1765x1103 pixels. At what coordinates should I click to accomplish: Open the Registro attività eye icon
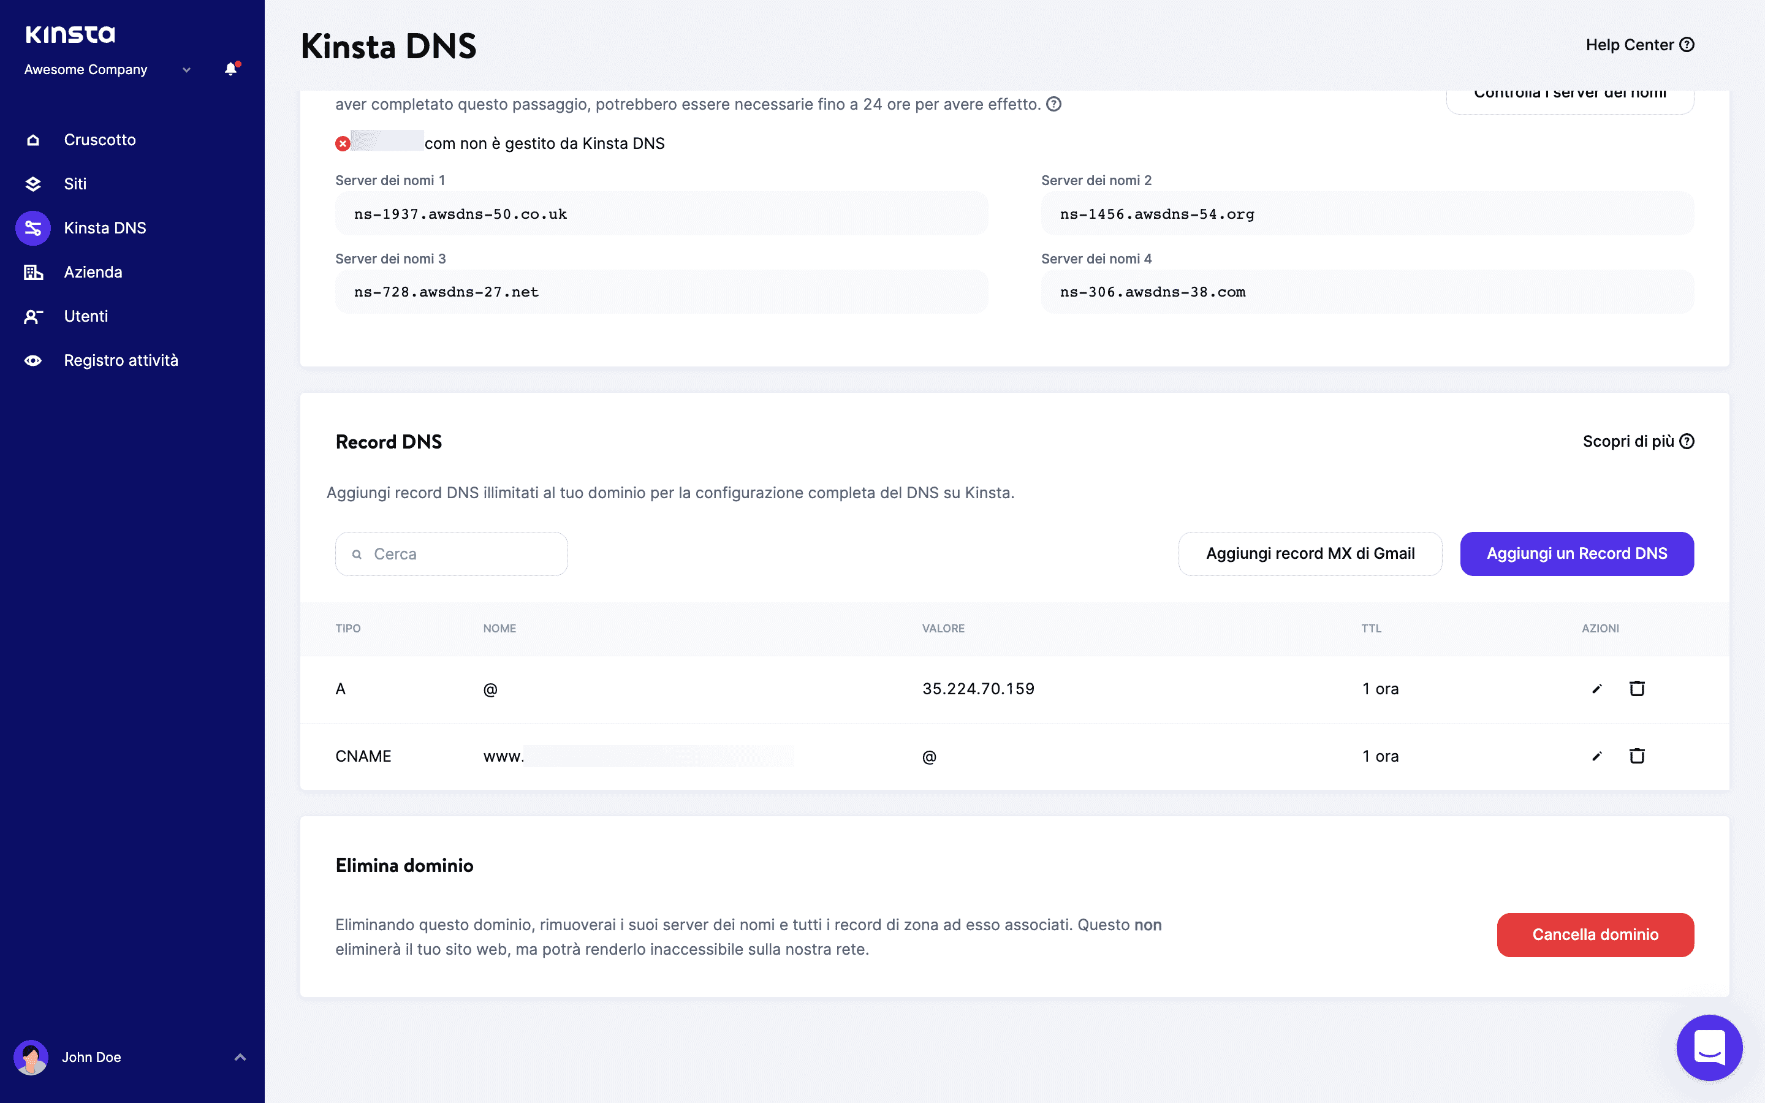click(x=33, y=360)
